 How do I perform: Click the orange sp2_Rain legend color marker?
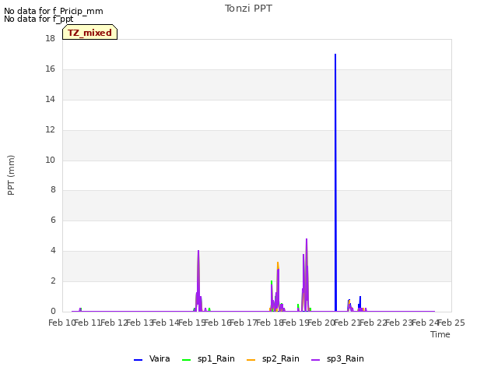click(251, 360)
